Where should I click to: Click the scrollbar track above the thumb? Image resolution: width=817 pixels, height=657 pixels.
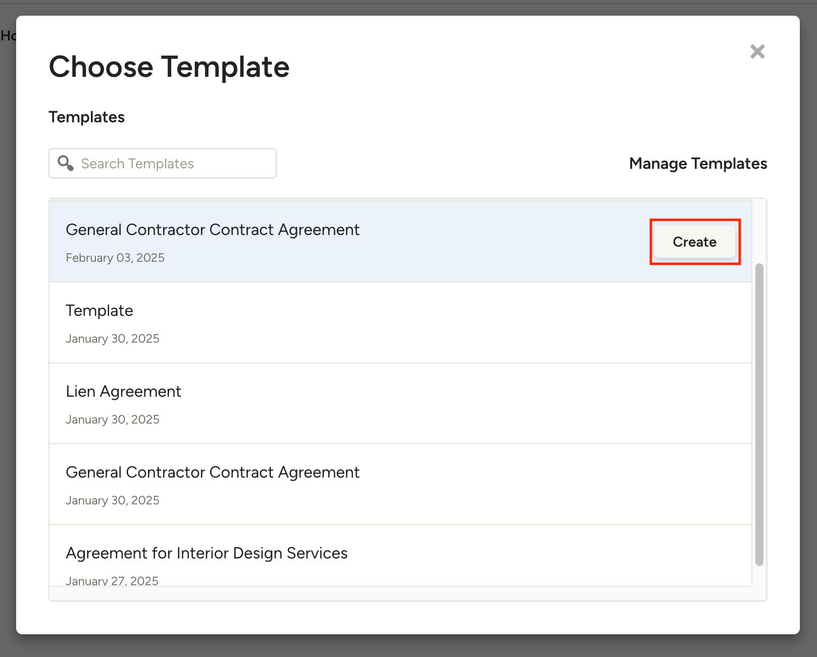click(x=759, y=232)
